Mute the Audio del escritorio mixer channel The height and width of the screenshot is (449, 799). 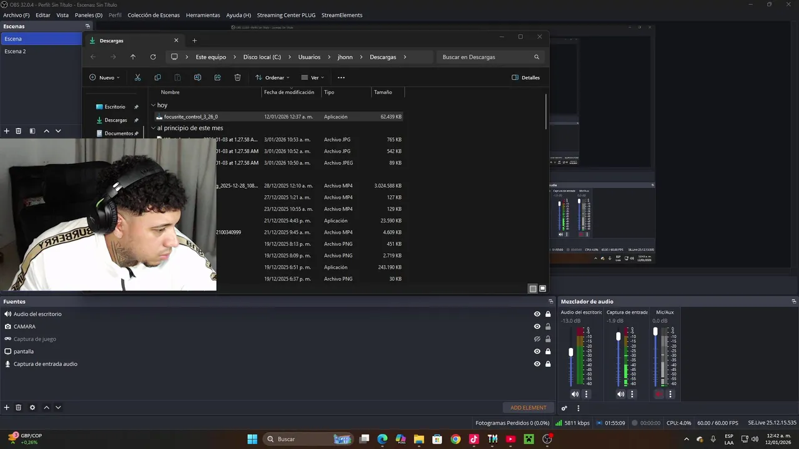[575, 394]
